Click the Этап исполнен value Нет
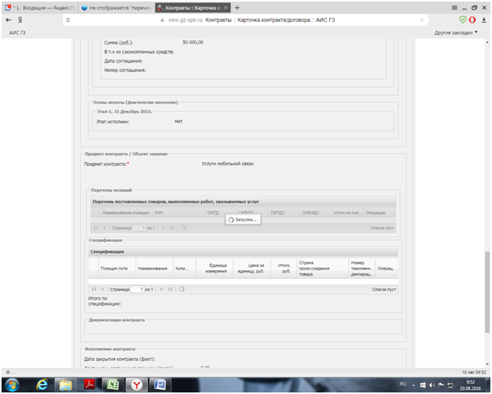Screen dimensions: 492x394 click(178, 121)
